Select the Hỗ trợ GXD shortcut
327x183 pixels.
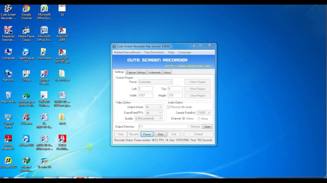point(26,141)
